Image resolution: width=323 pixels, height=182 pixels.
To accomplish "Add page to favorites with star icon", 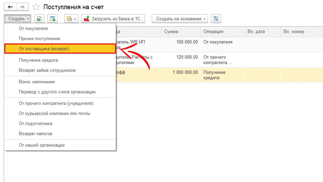I will point(36,7).
